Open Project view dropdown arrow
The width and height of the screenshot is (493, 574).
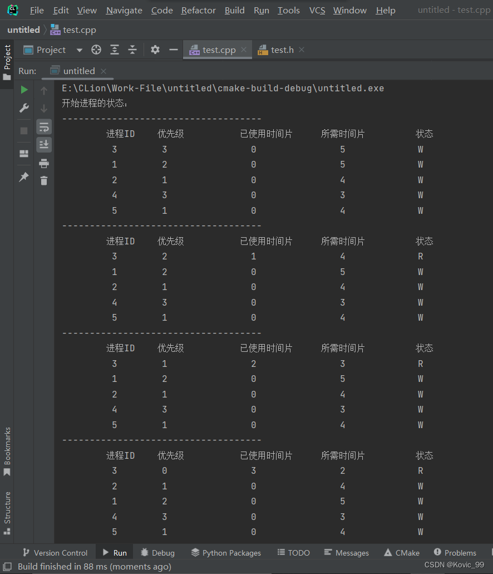[x=80, y=50]
